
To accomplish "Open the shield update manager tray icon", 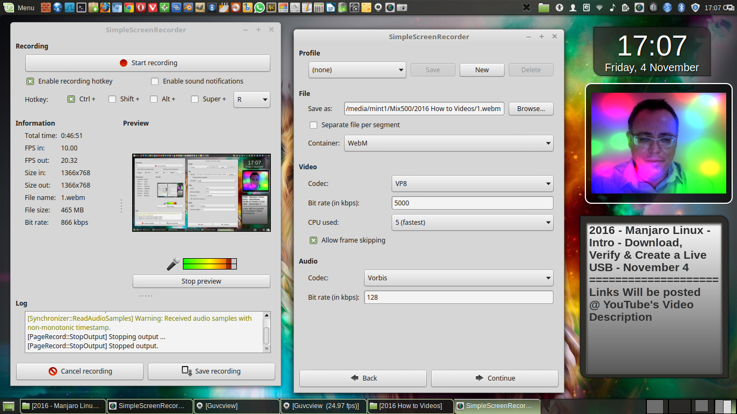I will [695, 8].
